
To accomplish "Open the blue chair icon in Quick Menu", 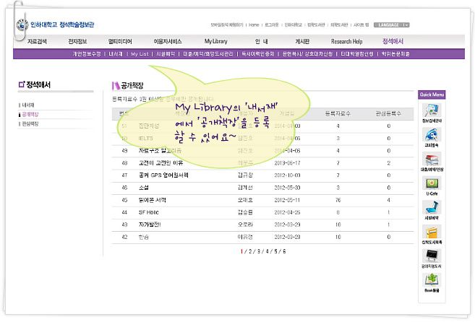I will [x=432, y=208].
